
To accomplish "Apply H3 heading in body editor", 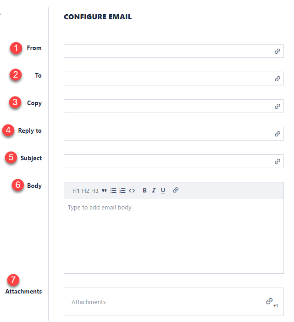I will tap(95, 191).
